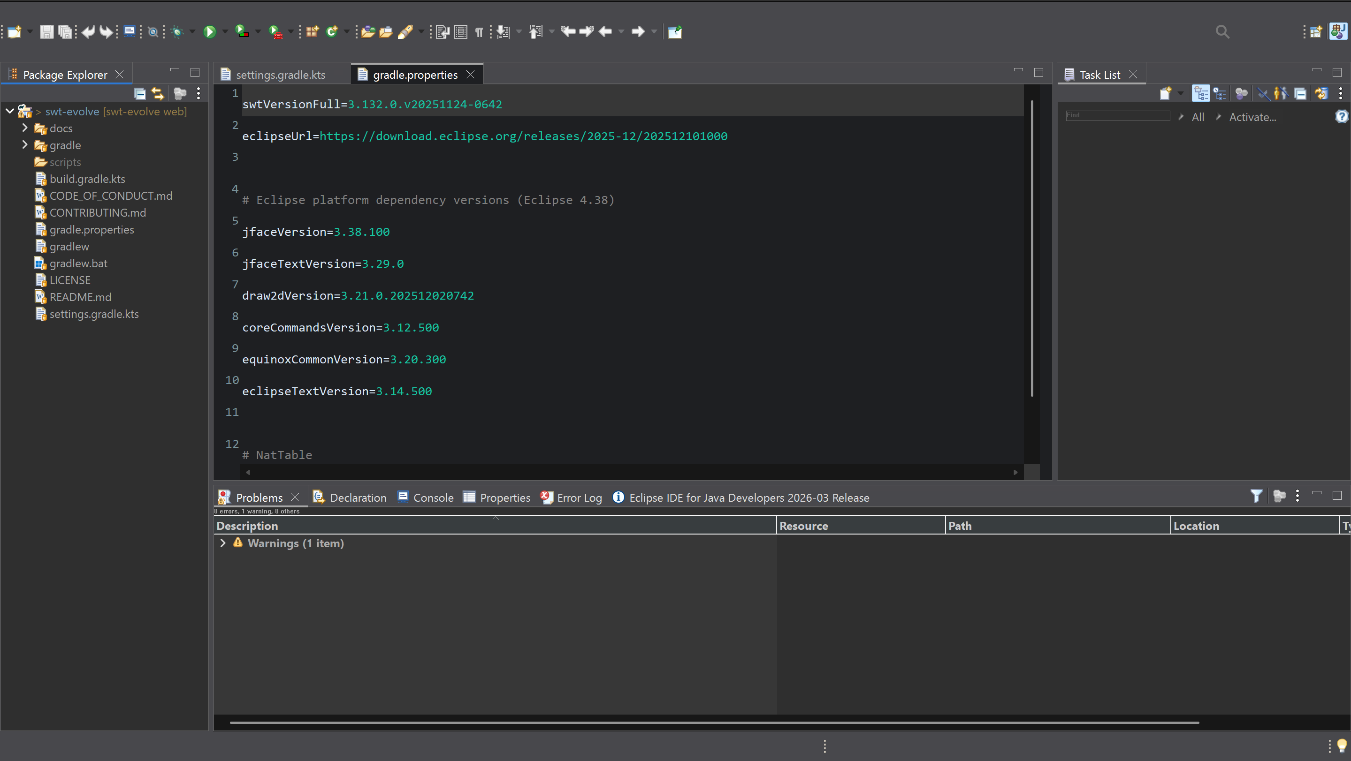Expand the Warnings (1 item) group
Viewport: 1351px width, 761px height.
coord(223,543)
